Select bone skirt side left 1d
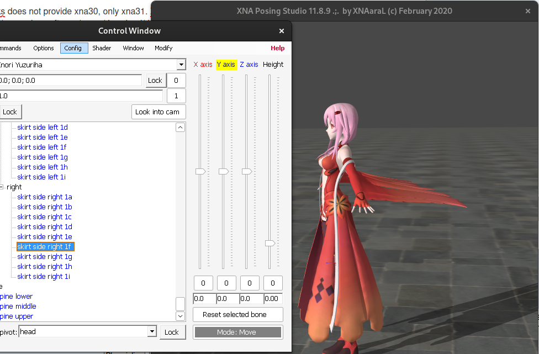The image size is (539, 354). click(43, 127)
